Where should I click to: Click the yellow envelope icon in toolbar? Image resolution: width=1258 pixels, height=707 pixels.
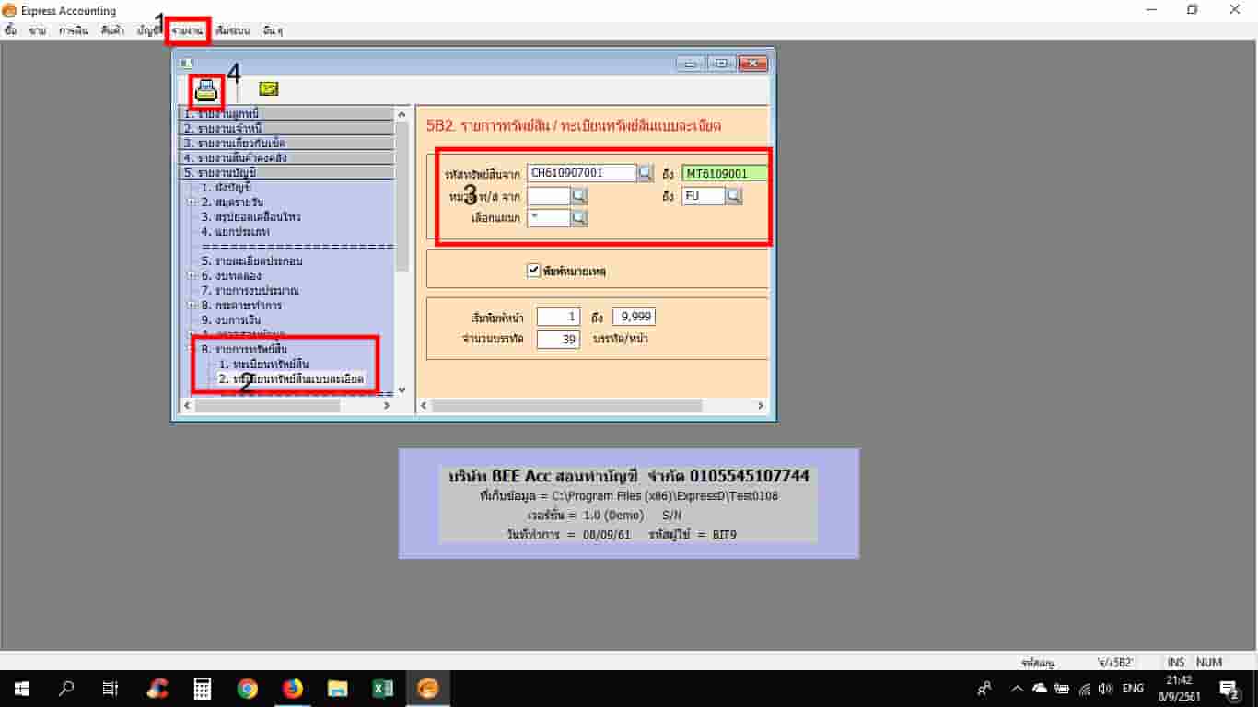[x=268, y=89]
